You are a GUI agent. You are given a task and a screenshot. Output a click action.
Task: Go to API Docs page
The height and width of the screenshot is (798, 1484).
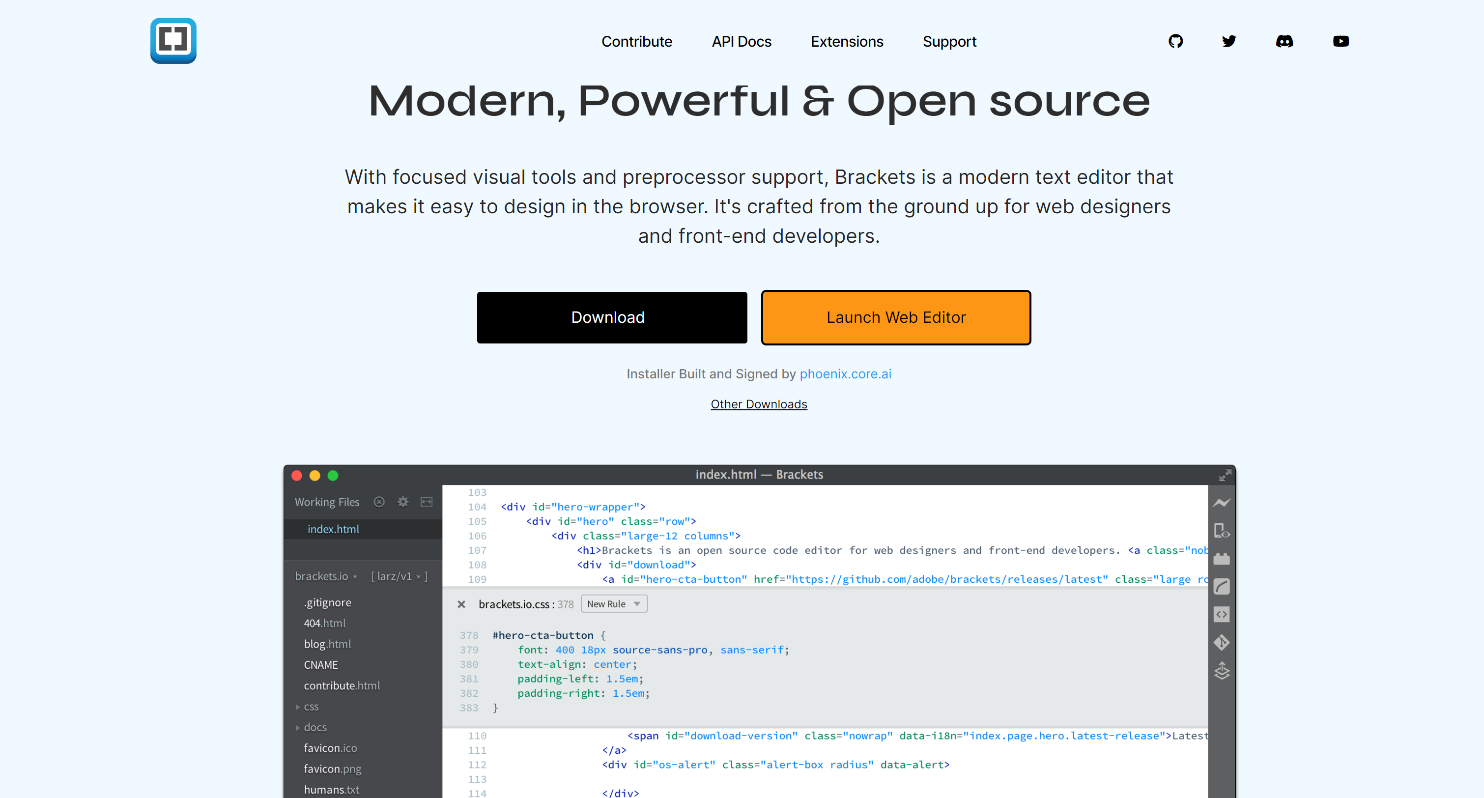(742, 41)
